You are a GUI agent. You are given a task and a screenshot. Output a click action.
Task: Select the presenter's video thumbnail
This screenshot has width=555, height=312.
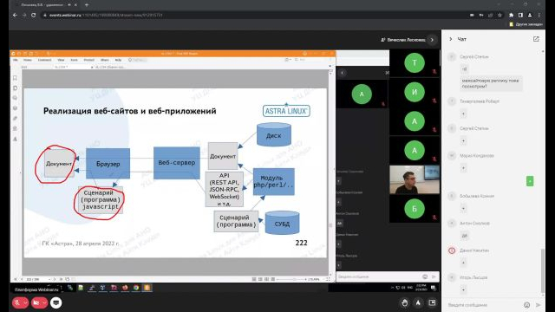[x=415, y=179]
